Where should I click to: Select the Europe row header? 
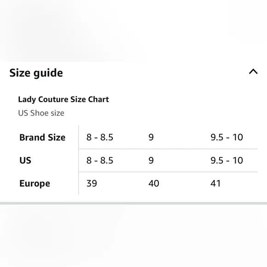[35, 184]
